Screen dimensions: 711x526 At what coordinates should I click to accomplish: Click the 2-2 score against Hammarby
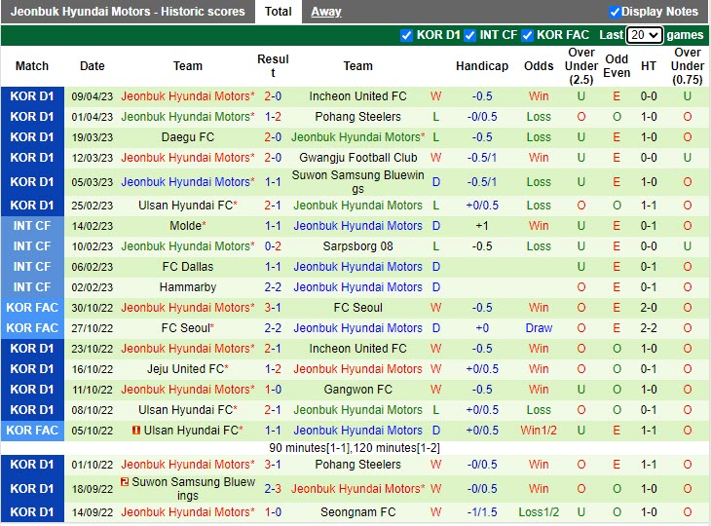pyautogui.click(x=273, y=287)
